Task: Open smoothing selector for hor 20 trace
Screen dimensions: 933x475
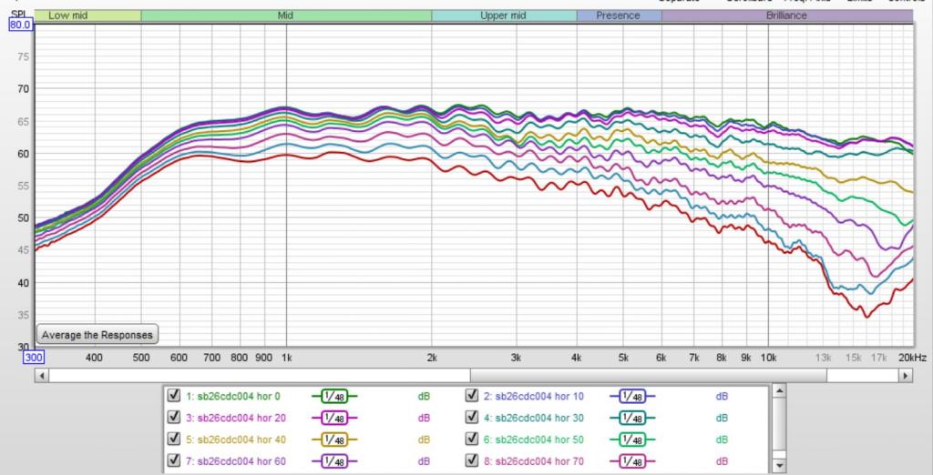Action: click(334, 418)
